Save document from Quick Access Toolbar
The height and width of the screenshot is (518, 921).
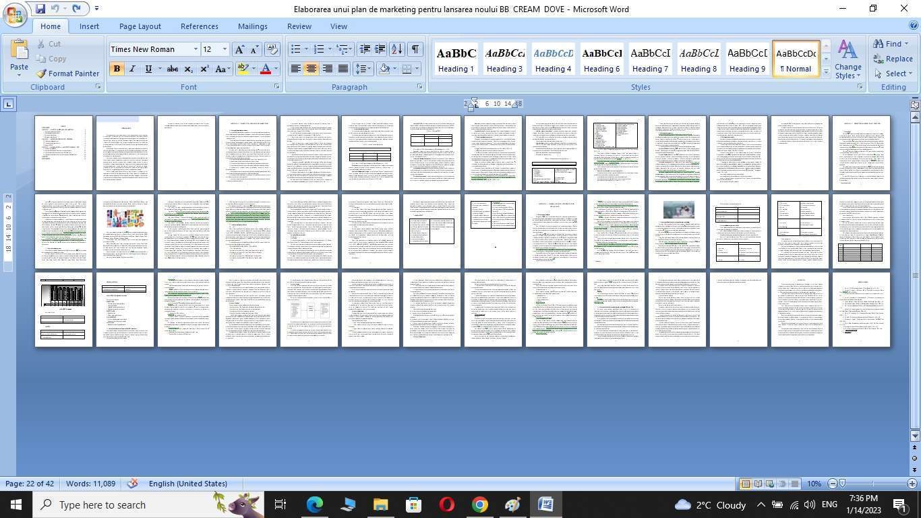pyautogui.click(x=40, y=9)
